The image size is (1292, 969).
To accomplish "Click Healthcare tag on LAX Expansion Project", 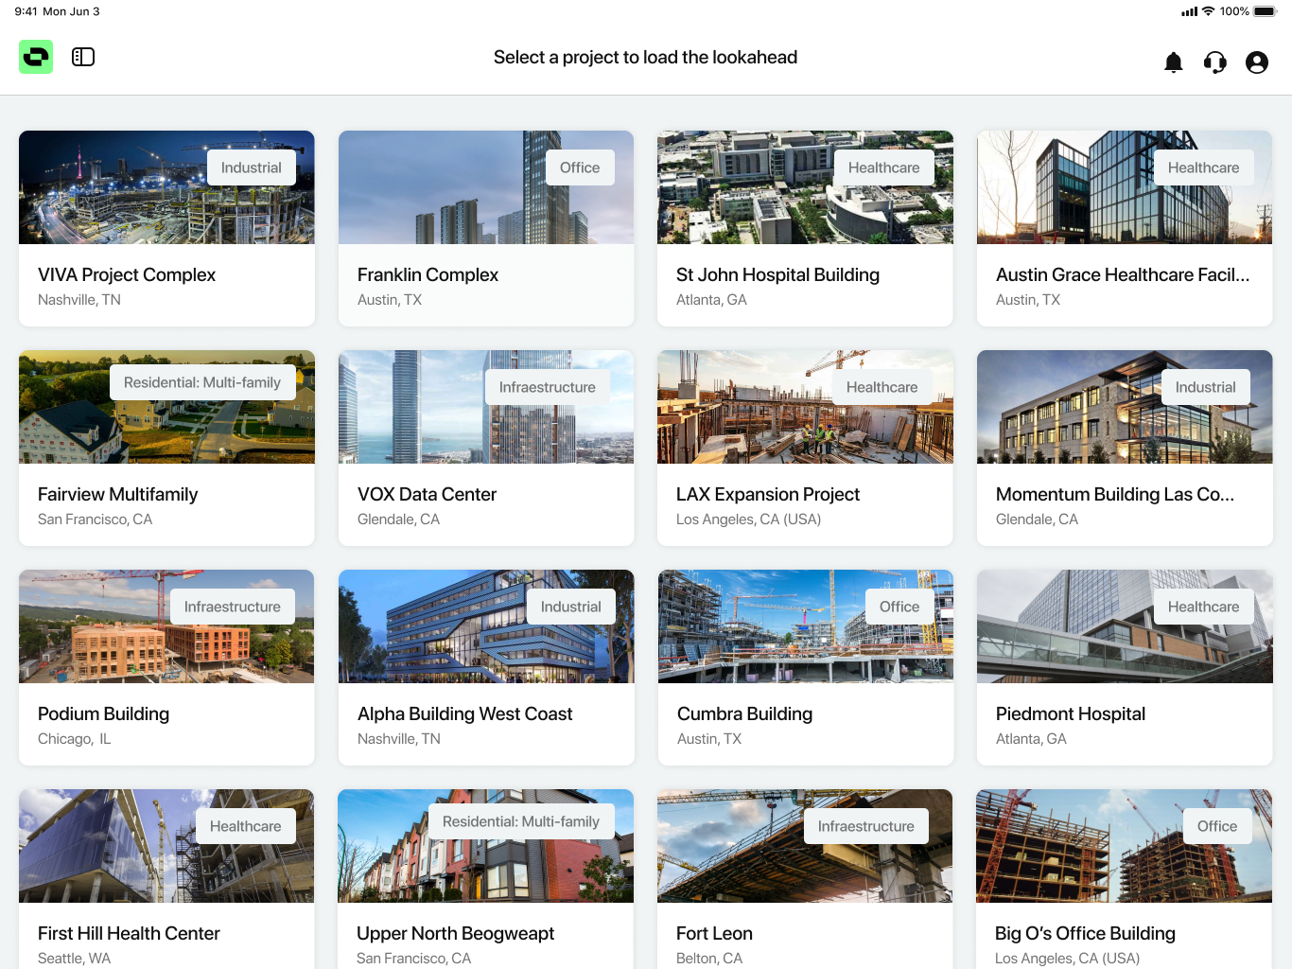I will coord(882,387).
